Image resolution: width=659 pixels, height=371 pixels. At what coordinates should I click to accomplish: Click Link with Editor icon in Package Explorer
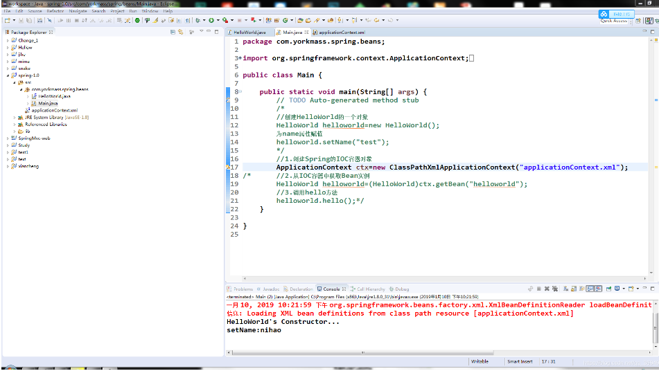180,33
